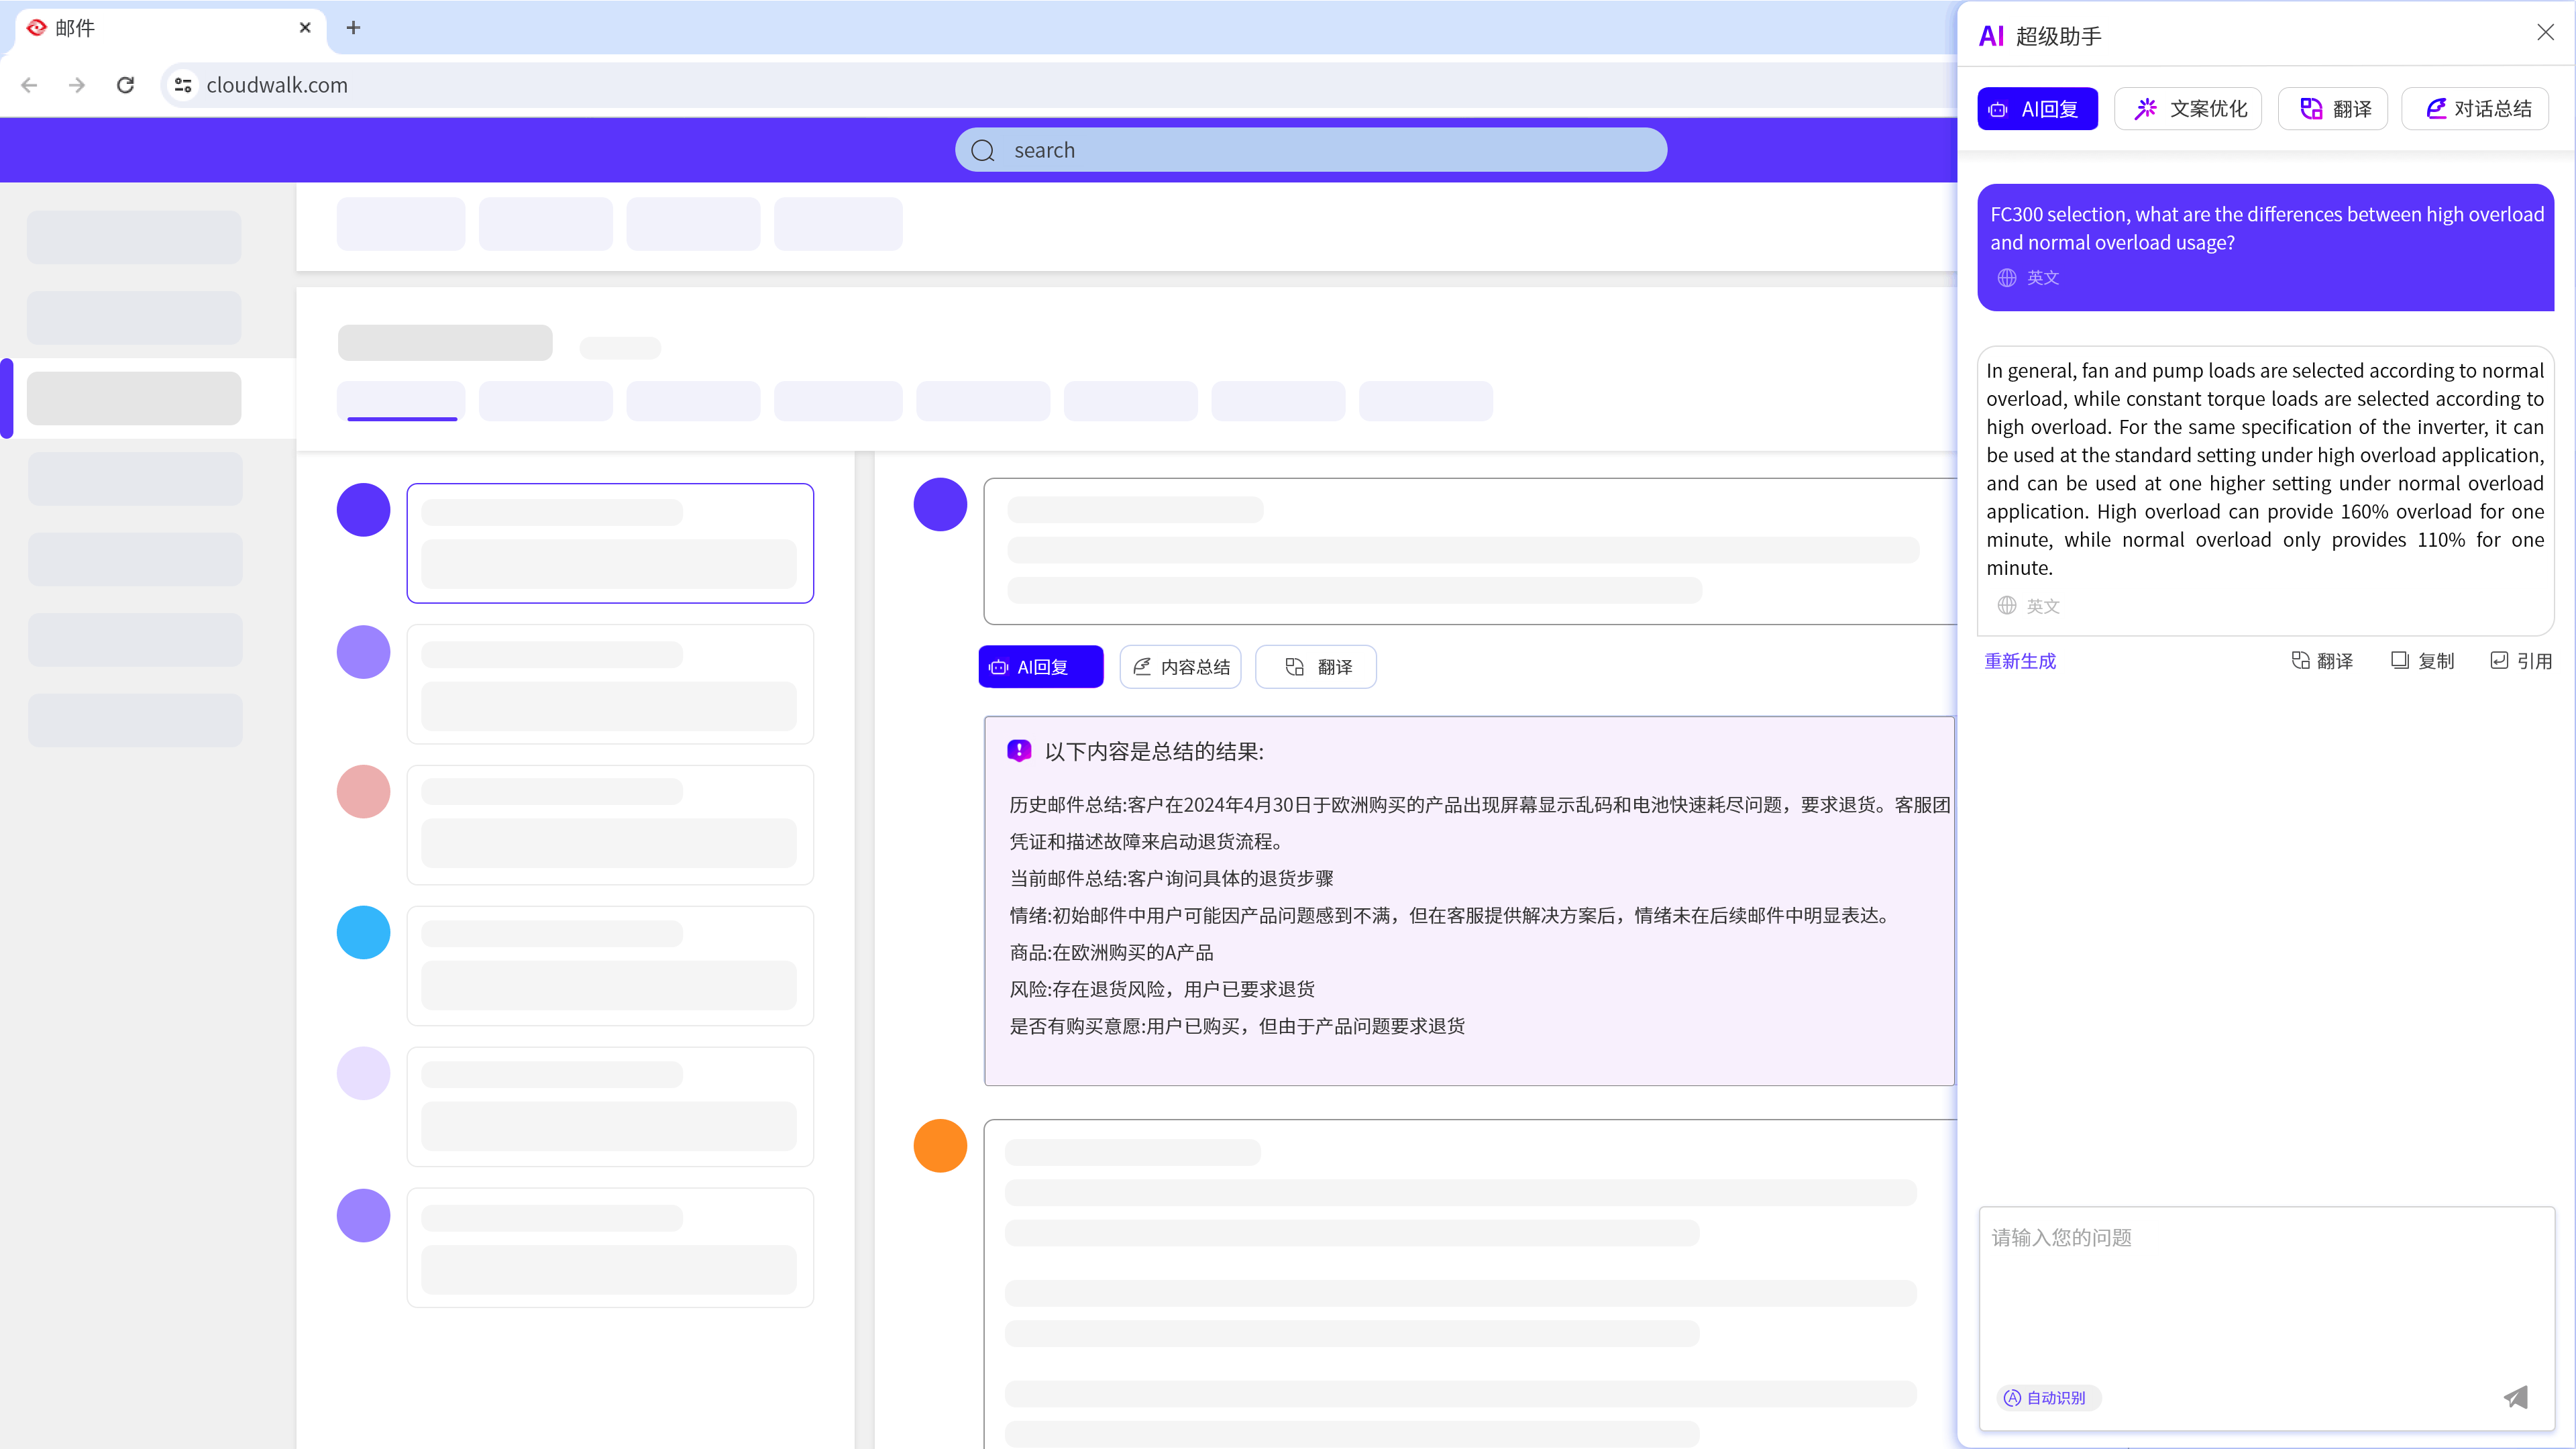2576x1449 pixels.
Task: Click the copy (复制) icon under the reply
Action: pos(2400,660)
